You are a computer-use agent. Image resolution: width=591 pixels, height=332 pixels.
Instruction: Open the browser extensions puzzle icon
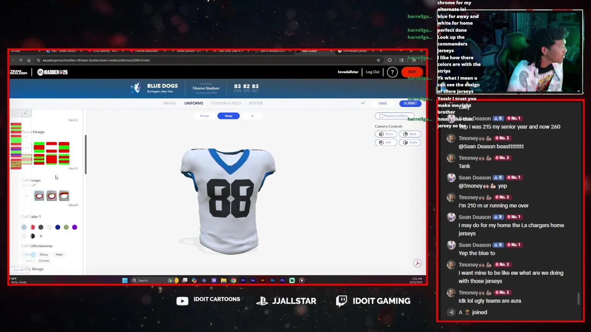390,60
